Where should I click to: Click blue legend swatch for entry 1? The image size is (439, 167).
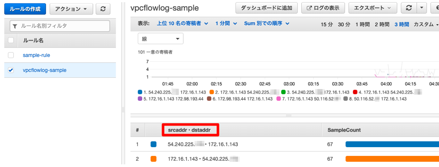click(x=140, y=92)
